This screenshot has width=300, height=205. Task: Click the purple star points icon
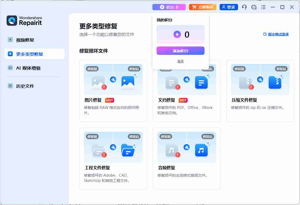coord(177,34)
